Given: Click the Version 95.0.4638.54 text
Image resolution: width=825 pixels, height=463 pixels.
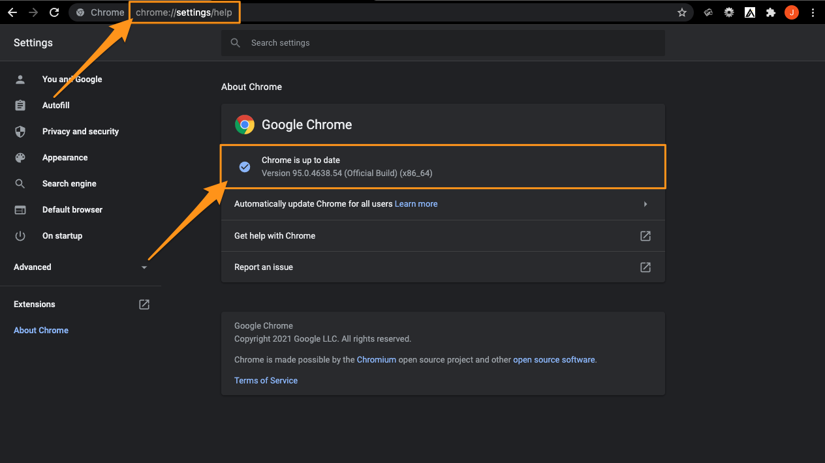Looking at the screenshot, I should 347,173.
